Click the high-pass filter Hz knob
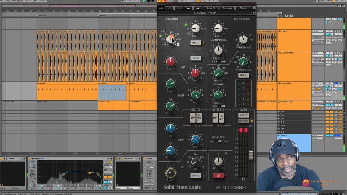Image resolution: width=347 pixels, height=195 pixels. pyautogui.click(x=170, y=39)
